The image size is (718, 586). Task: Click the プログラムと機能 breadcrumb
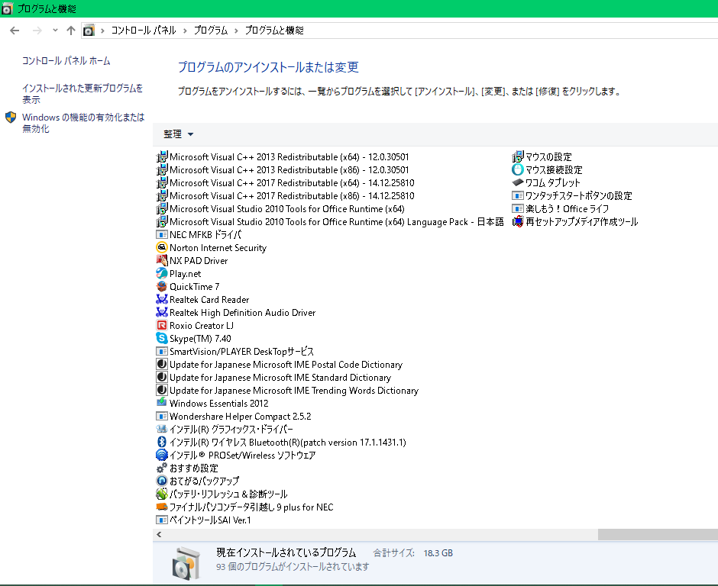[274, 31]
